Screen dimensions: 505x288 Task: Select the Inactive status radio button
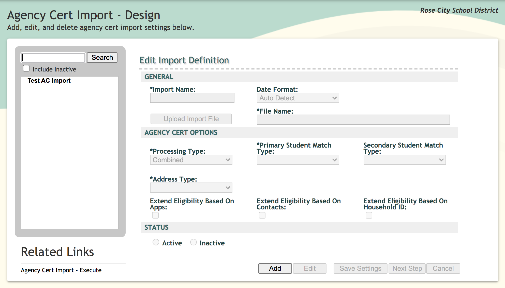pyautogui.click(x=194, y=242)
